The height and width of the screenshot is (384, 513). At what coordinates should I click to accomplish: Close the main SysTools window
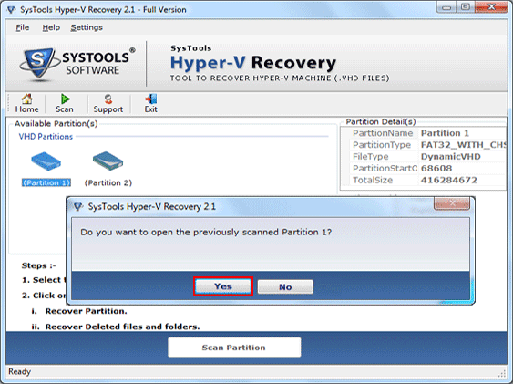pyautogui.click(x=492, y=6)
